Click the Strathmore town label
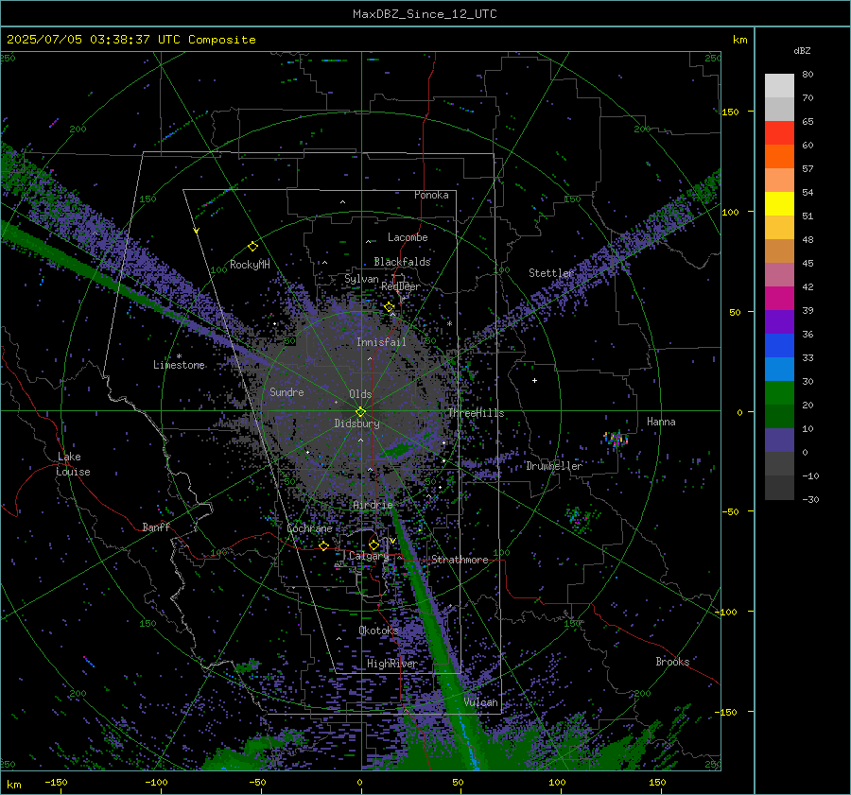 (x=460, y=560)
